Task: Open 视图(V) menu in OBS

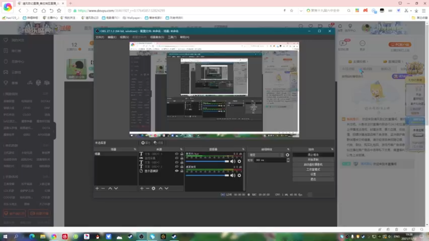Action: 124,37
